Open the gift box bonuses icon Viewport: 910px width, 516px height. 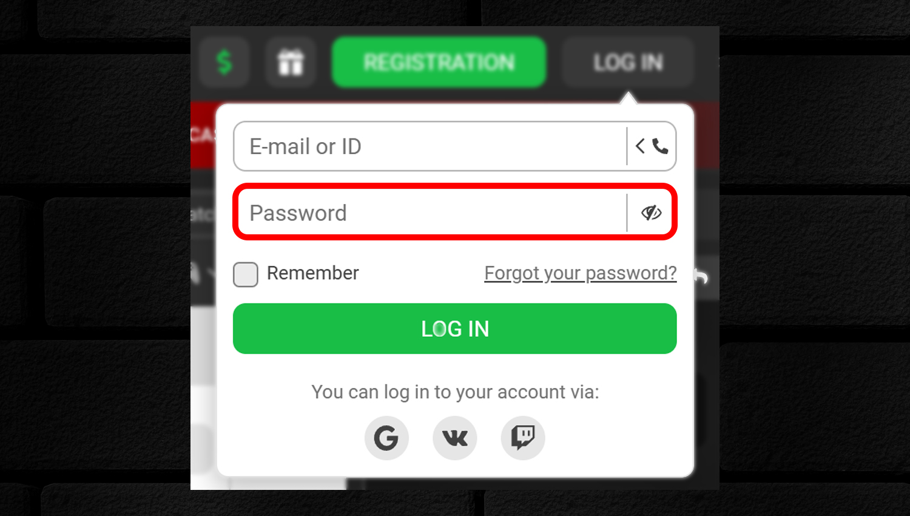click(290, 62)
